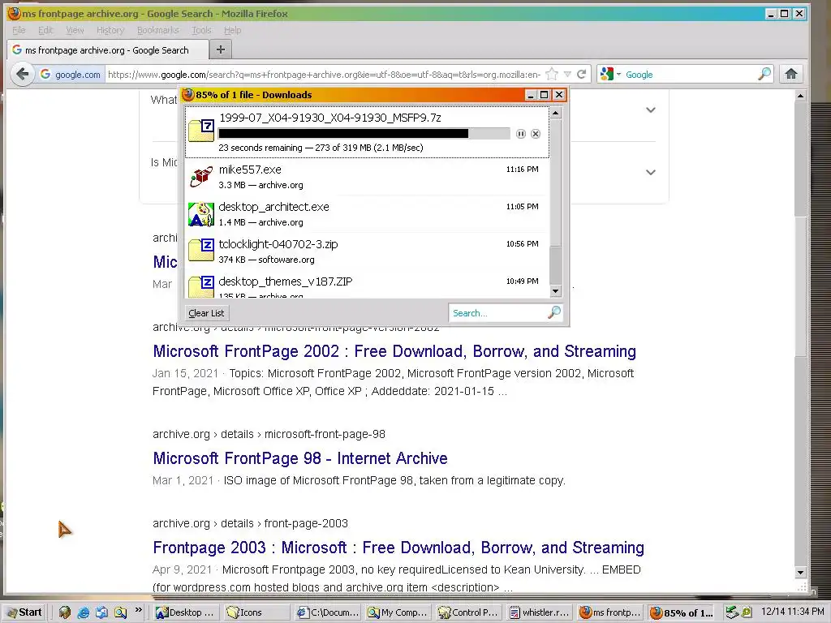Click the tclocklight zip file icon
The image size is (831, 623).
201,250
